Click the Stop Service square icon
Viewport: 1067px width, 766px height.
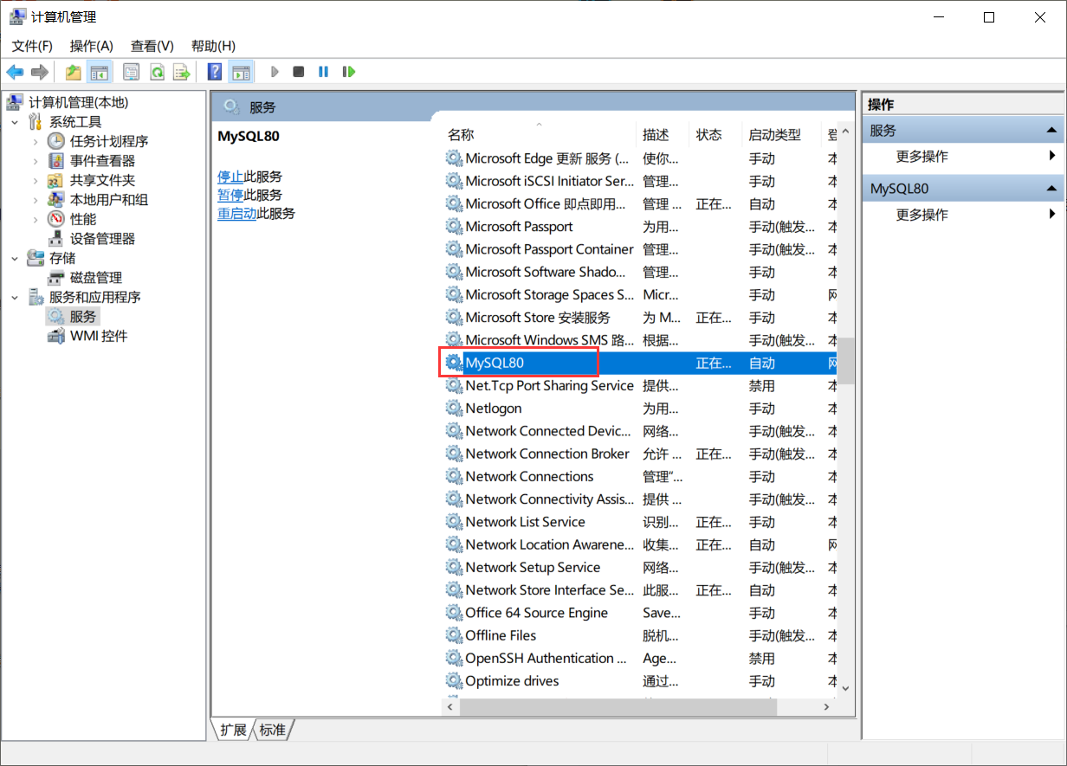tap(299, 72)
